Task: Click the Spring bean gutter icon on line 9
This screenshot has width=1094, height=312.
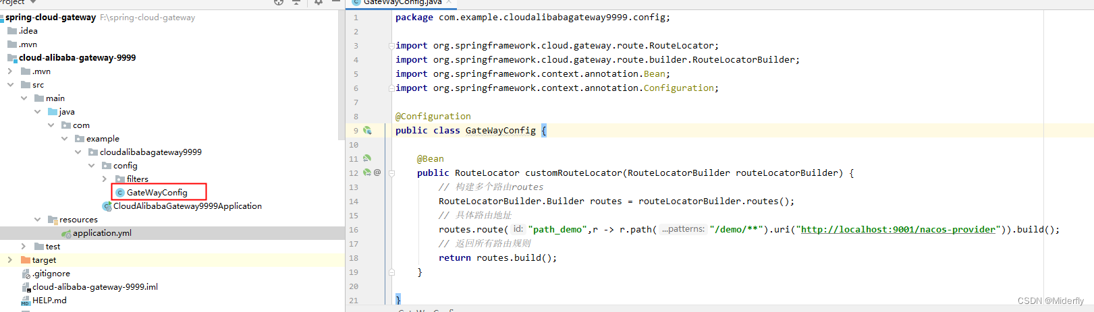Action: point(367,131)
